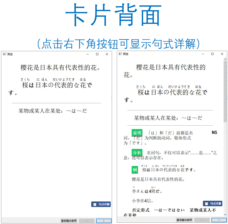Click the green 分析 label

(137, 153)
